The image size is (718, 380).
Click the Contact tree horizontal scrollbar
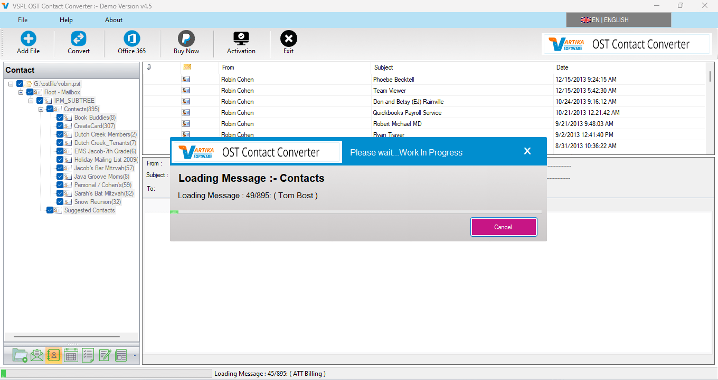tap(67, 337)
